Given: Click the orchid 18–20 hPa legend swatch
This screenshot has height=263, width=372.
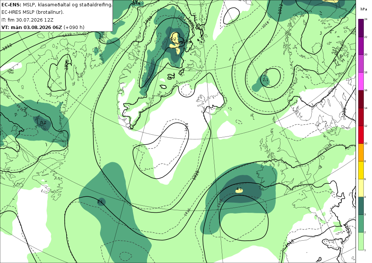Looking at the screenshot, I should pyautogui.click(x=361, y=64).
